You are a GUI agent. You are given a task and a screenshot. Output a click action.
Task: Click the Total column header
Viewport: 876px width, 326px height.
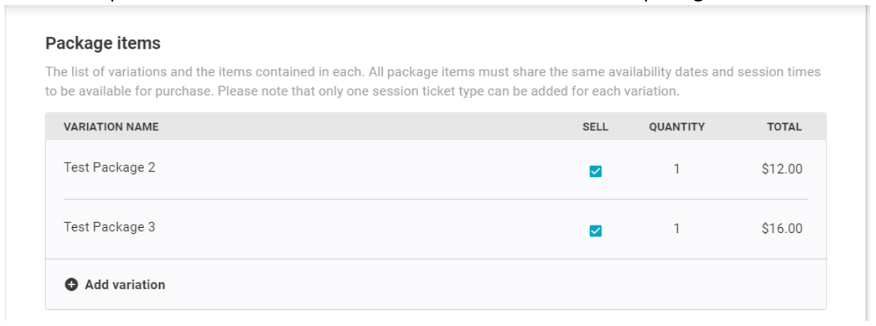click(784, 127)
